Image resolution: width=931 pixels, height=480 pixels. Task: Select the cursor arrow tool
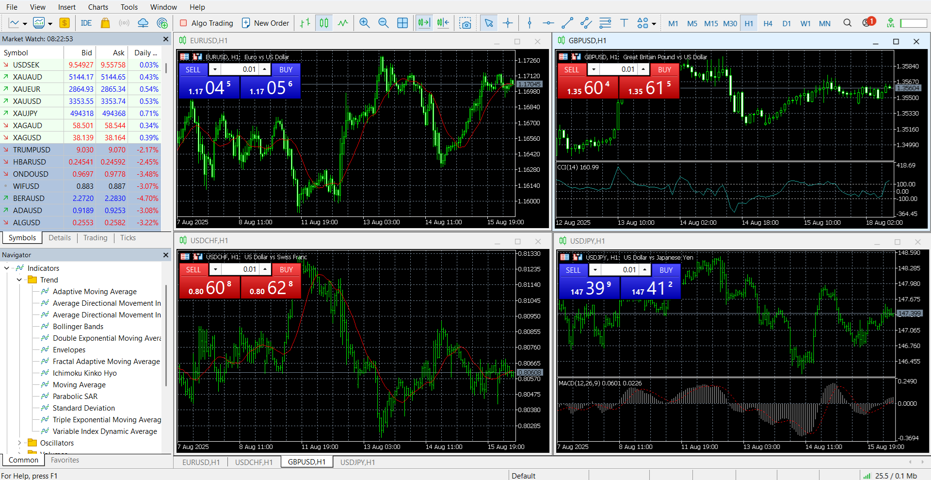[x=489, y=23]
